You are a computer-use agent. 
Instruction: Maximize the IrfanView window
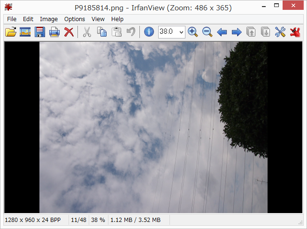click(276, 6)
